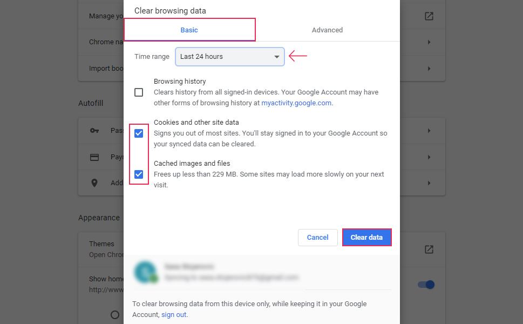Click the Clear data button
The image size is (523, 324).
(366, 237)
